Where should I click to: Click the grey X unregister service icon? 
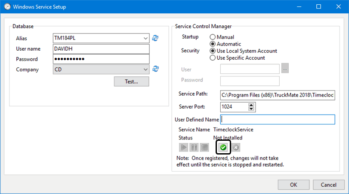tap(236, 147)
